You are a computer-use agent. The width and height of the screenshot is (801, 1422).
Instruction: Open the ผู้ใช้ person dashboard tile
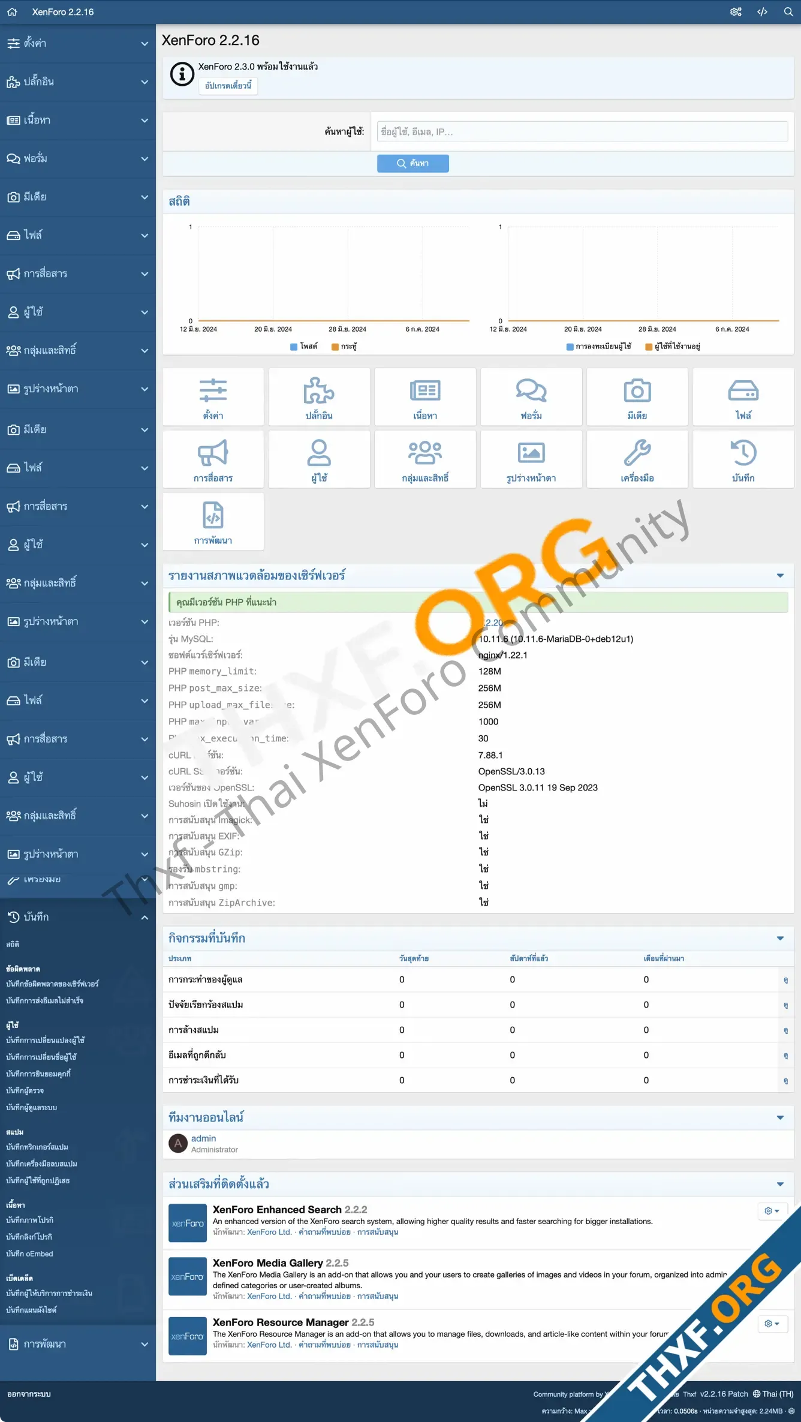319,459
